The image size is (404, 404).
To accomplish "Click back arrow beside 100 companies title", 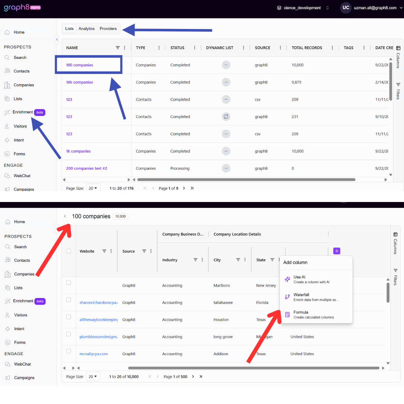I will [65, 216].
